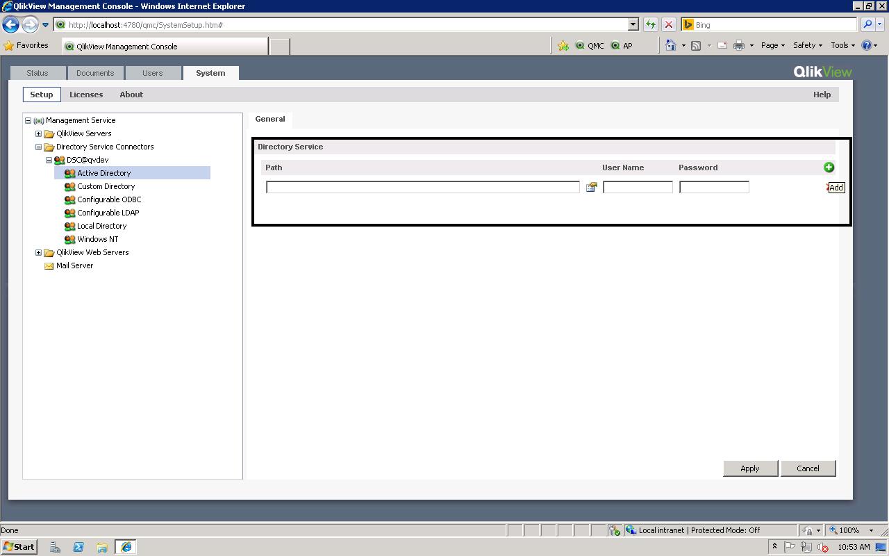Open Windows Explorer from the taskbar
The width and height of the screenshot is (889, 556).
pyautogui.click(x=102, y=547)
